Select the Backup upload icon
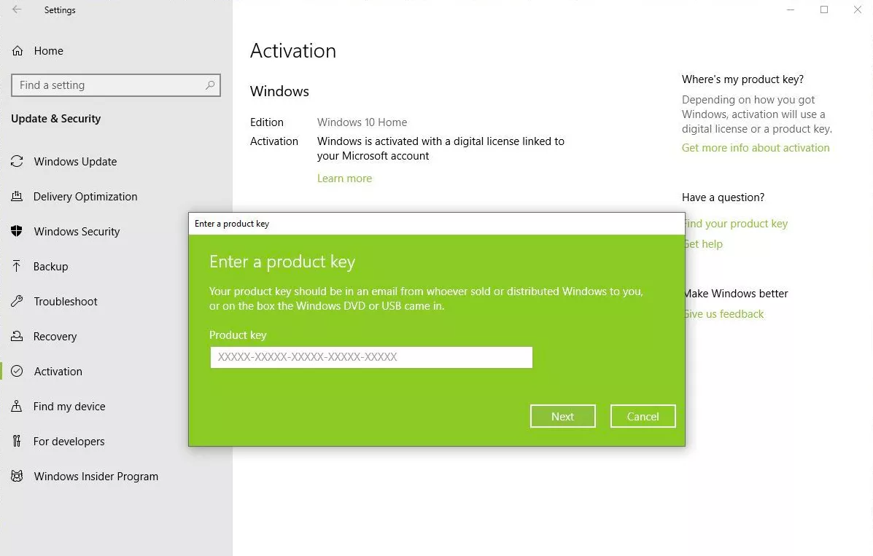Screen dimensions: 873x556 (17, 266)
